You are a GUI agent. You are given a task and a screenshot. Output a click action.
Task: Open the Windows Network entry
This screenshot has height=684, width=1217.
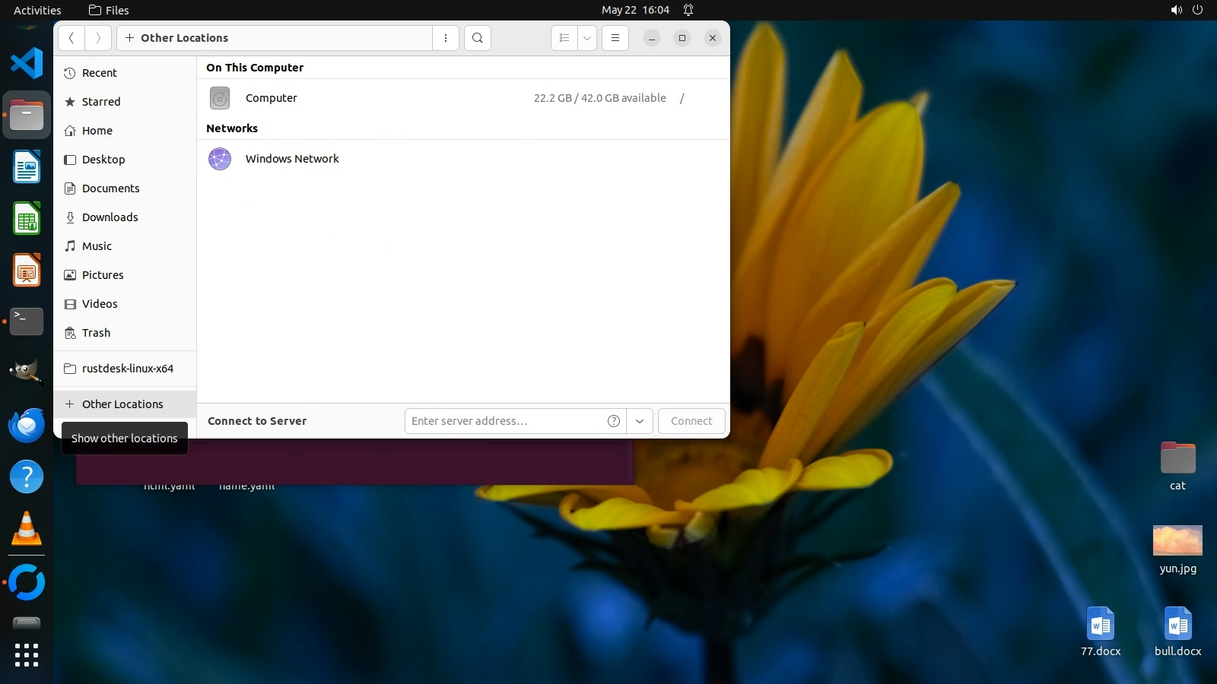click(292, 159)
